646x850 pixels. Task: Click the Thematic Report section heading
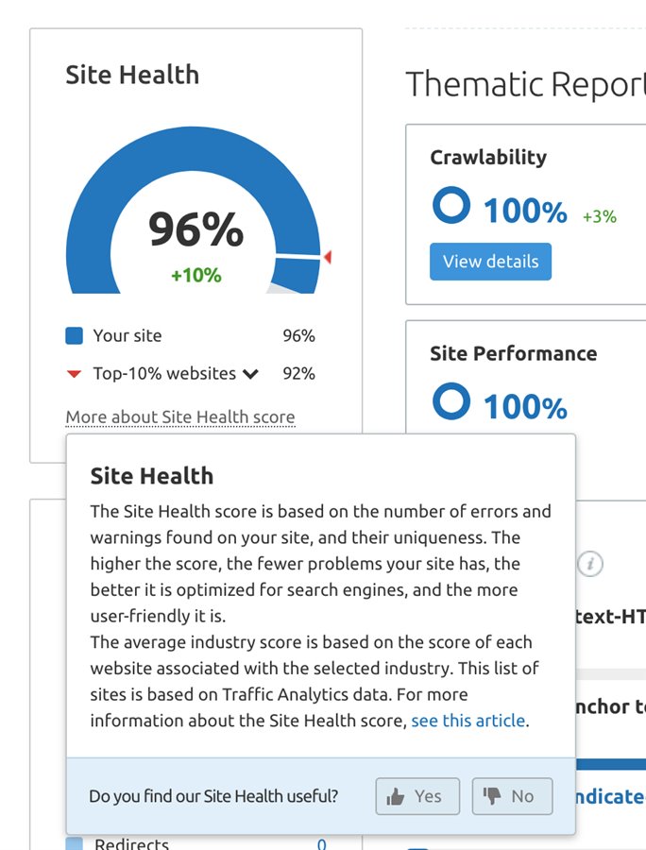point(525,84)
